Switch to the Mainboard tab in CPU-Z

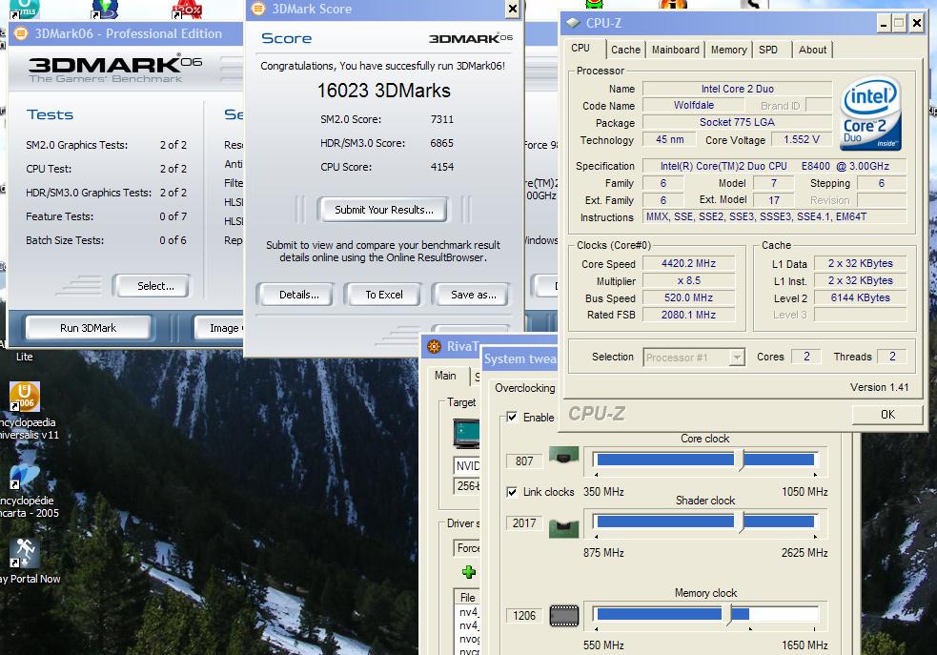675,50
